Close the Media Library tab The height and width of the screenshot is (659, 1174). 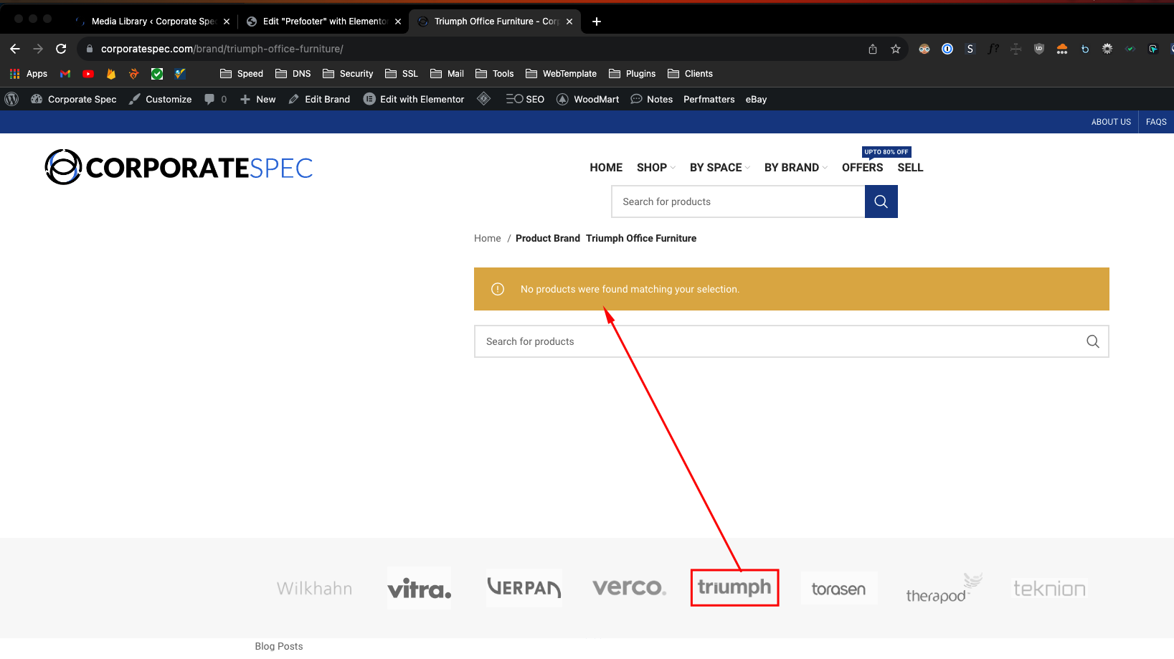(x=227, y=22)
